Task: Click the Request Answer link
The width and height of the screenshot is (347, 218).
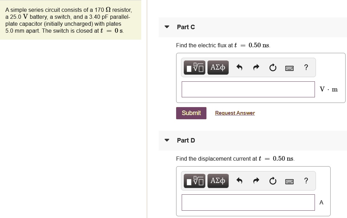Action: [x=235, y=113]
